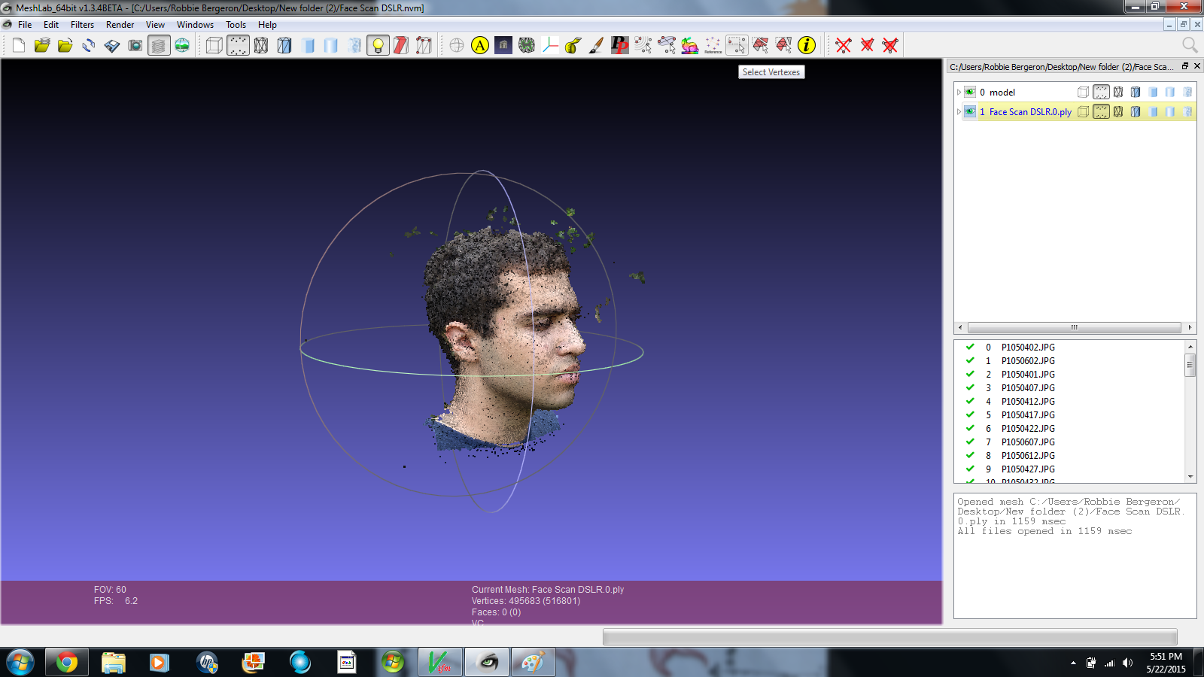This screenshot has width=1204, height=677.
Task: Click the colorful bunny quality mapper icon
Action: (690, 45)
